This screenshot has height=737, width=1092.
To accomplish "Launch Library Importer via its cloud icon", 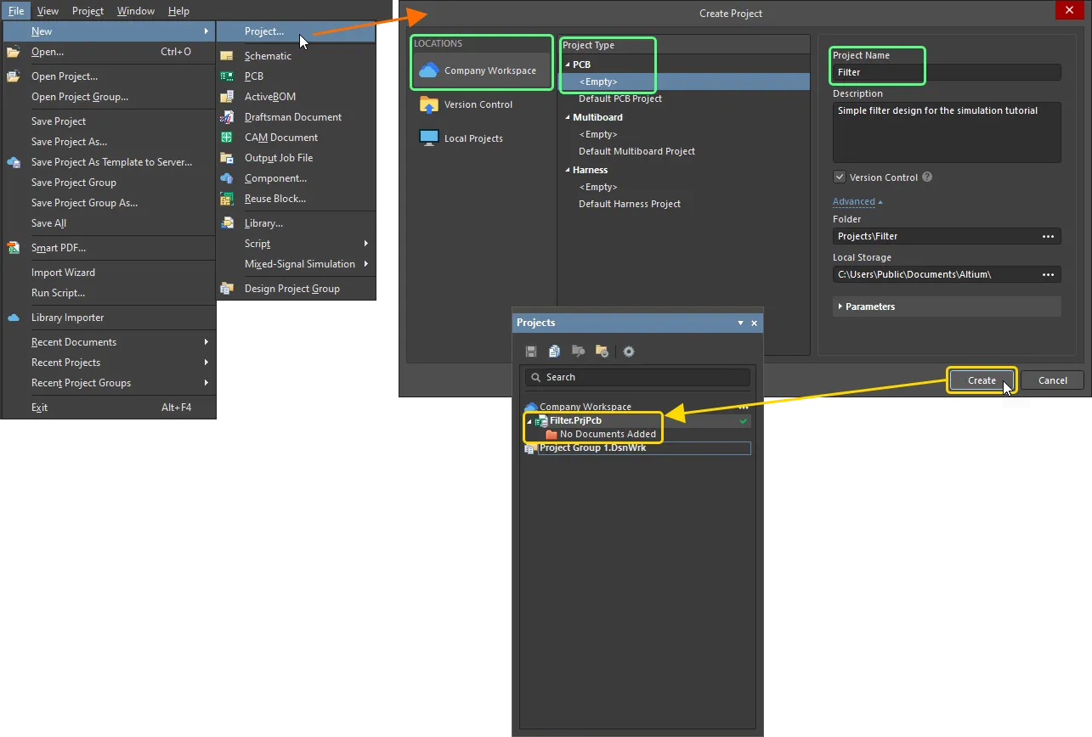I will (x=14, y=318).
